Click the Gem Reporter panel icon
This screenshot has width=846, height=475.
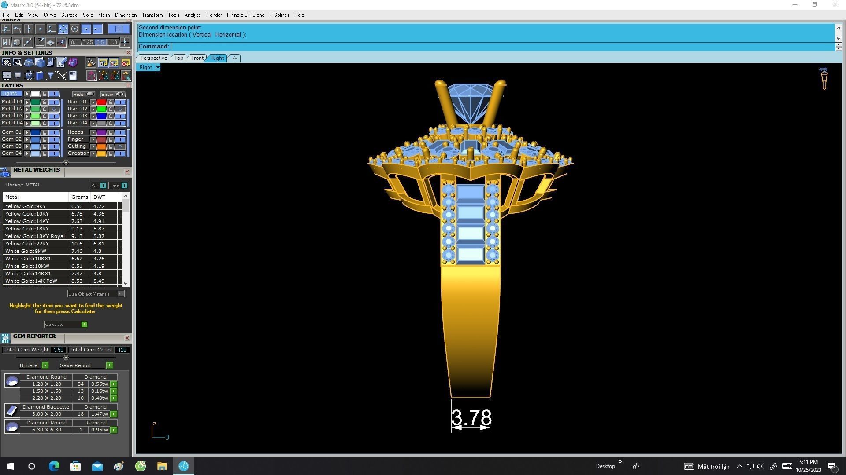point(5,338)
